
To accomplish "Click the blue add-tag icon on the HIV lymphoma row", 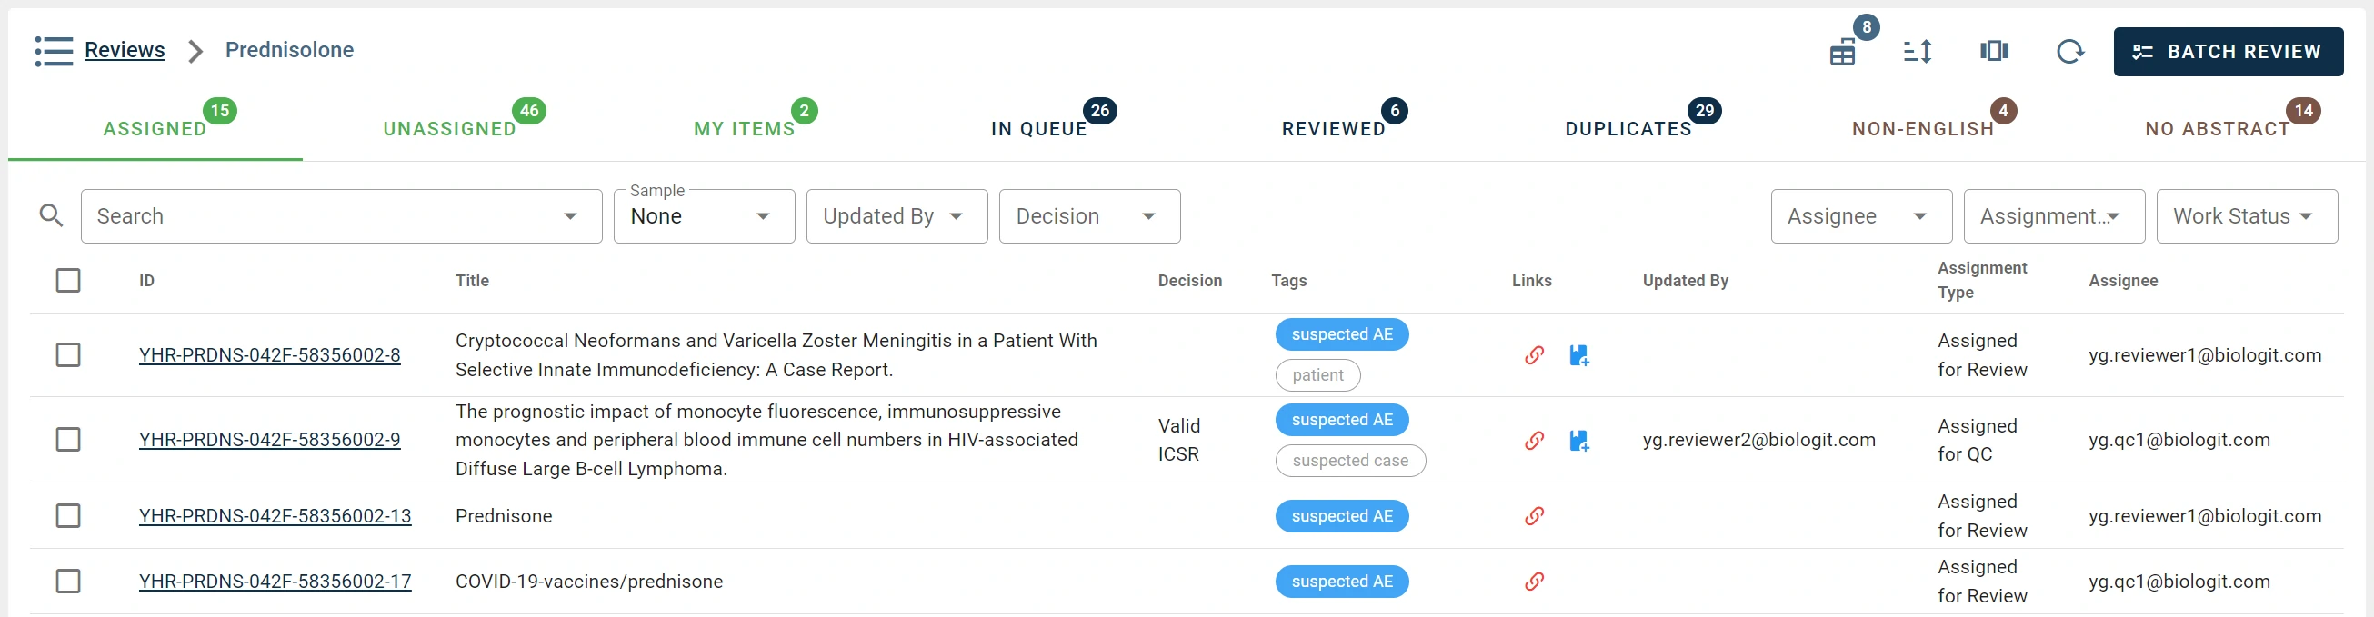I will pyautogui.click(x=1579, y=440).
